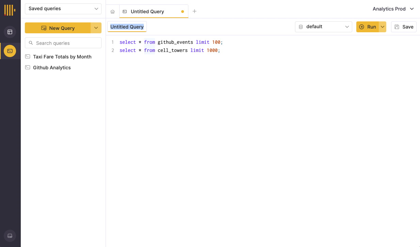Screen dimensions: 420x247
Task: Create a New Query
Action: (x=58, y=28)
